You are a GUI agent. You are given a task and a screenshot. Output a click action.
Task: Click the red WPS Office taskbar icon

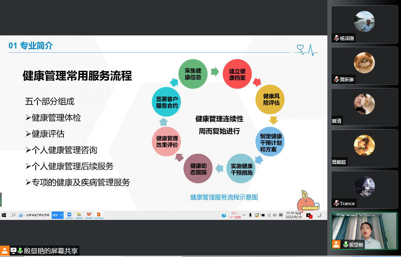[x=89, y=214]
